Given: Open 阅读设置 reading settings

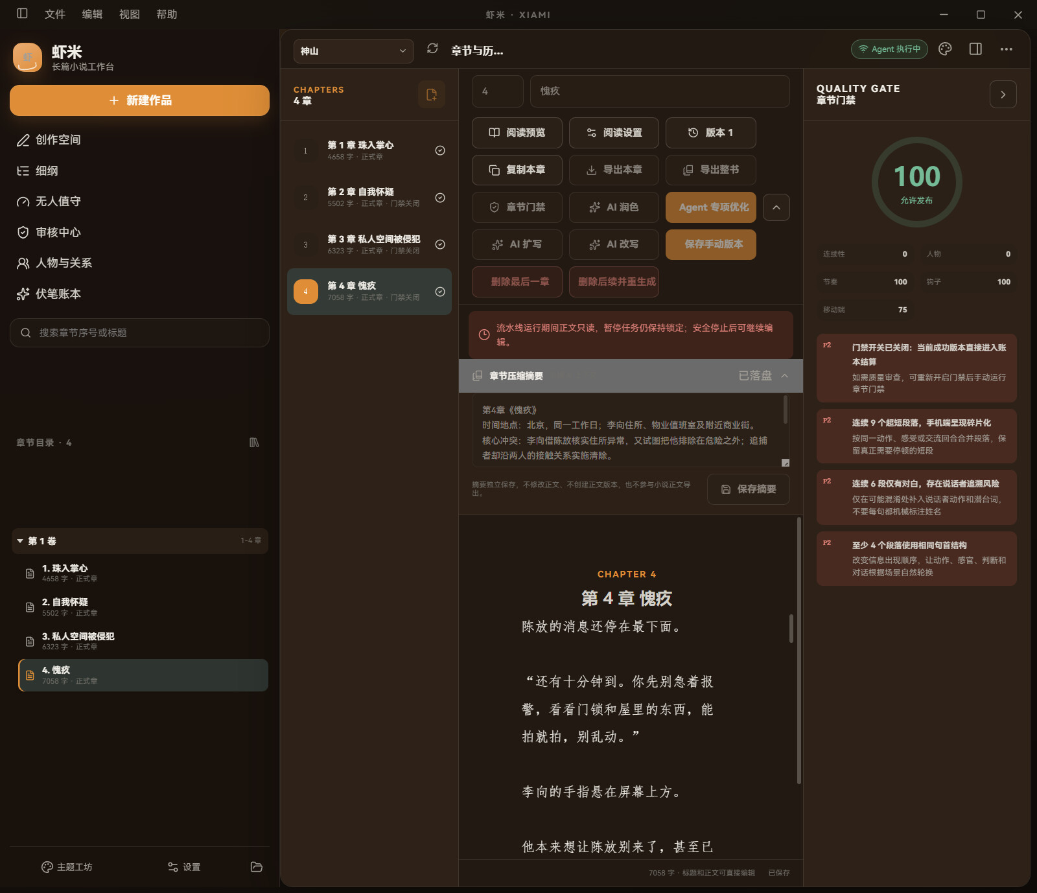Looking at the screenshot, I should pos(614,133).
